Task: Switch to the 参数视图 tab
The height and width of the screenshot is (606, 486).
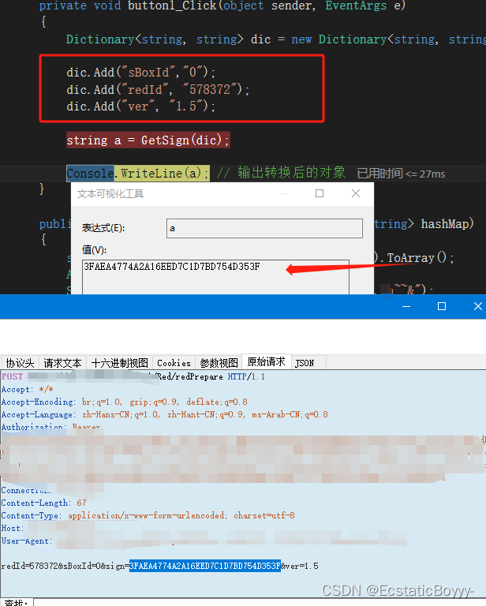Action: coord(219,363)
